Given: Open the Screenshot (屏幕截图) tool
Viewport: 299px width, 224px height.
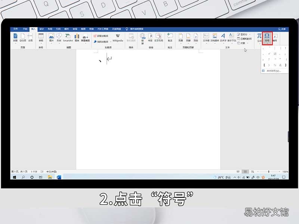Looking at the screenshot, I should (x=86, y=38).
